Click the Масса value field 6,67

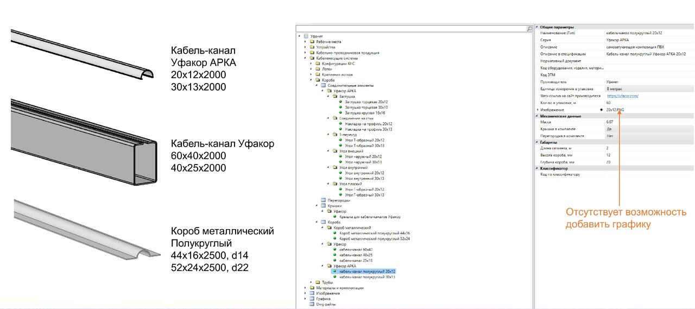tap(649, 122)
